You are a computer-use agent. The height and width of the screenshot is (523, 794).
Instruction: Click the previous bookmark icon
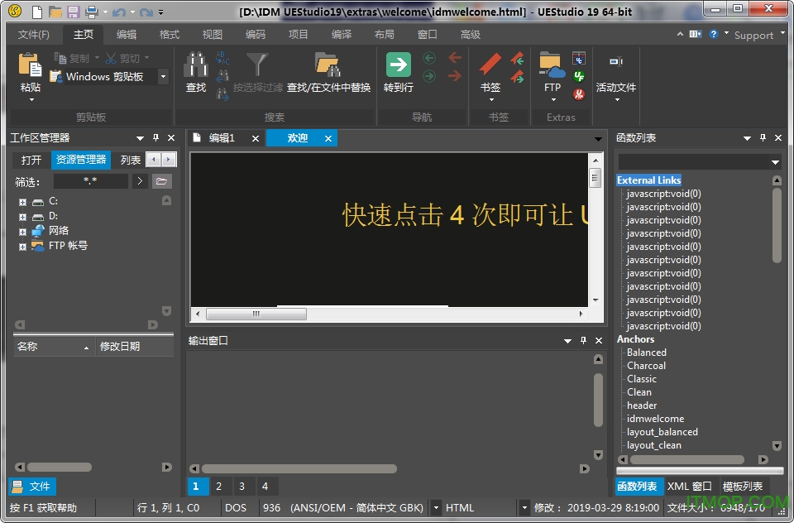(x=517, y=59)
